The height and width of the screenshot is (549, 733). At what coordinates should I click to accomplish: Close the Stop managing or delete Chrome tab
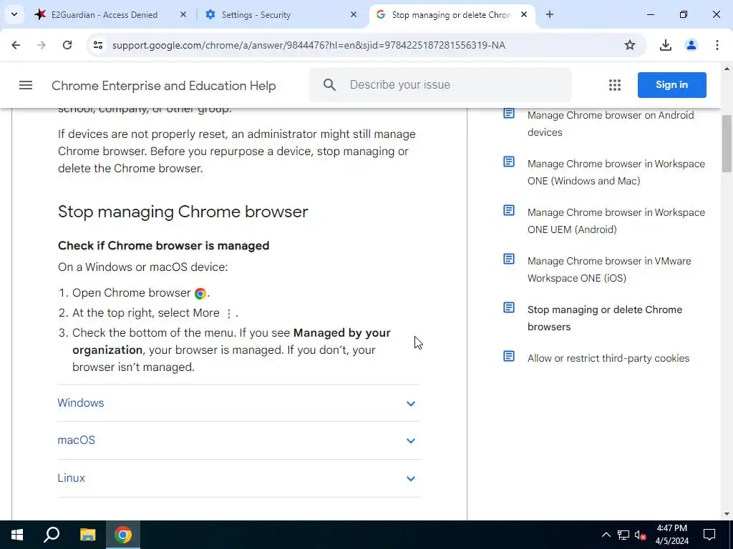pos(524,14)
